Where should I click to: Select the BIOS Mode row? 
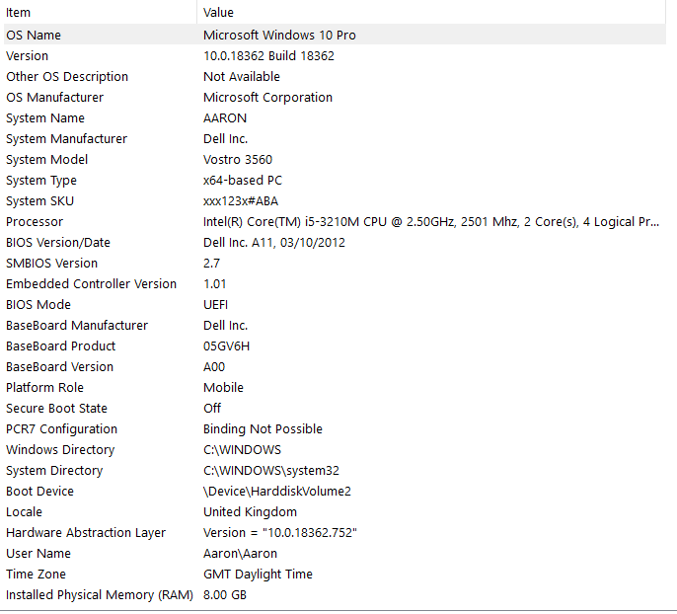(38, 304)
